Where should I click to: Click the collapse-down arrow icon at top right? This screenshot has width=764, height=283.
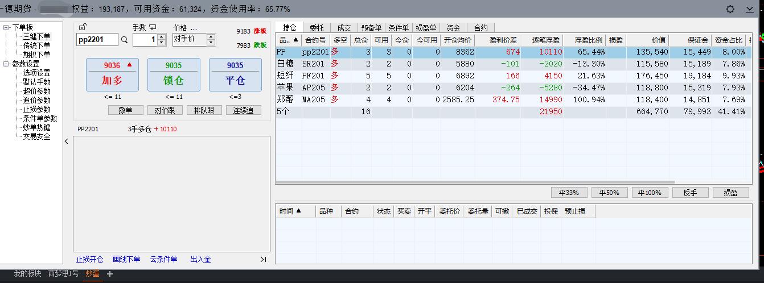pyautogui.click(x=749, y=9)
